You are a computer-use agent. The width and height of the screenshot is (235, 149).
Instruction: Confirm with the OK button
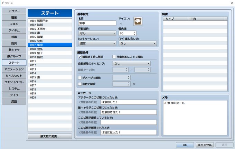pyautogui.click(x=185, y=145)
